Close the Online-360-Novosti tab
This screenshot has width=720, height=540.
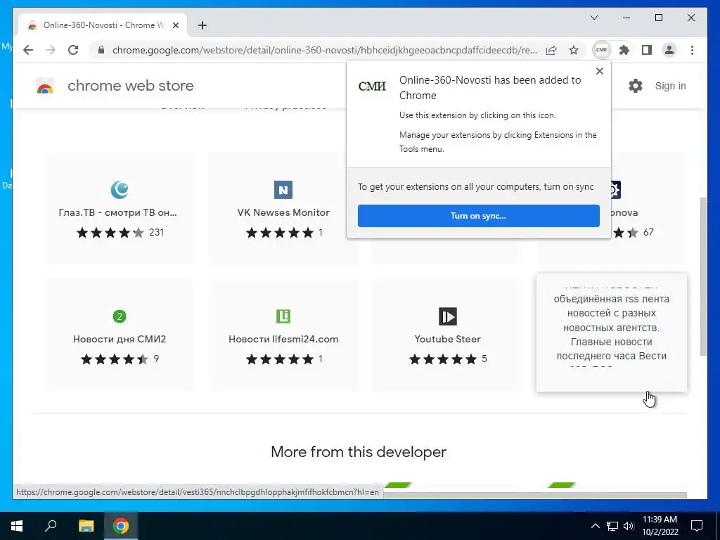(175, 25)
